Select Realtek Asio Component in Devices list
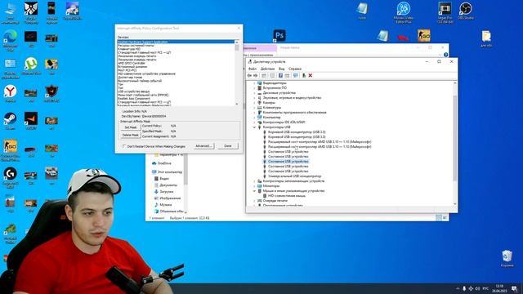The image size is (523, 294). [134, 99]
